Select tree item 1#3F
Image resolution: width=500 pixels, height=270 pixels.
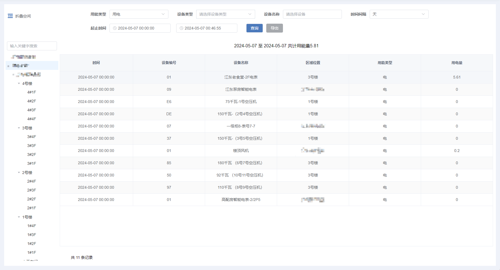tap(32, 235)
